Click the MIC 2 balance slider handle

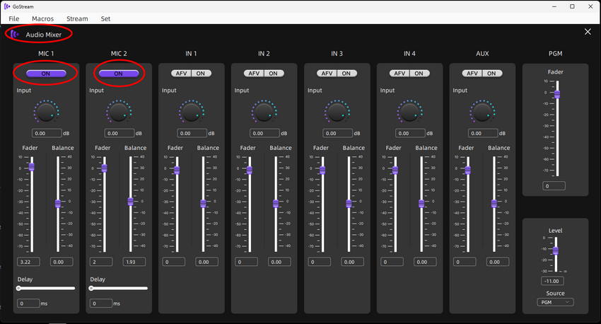pyautogui.click(x=130, y=202)
